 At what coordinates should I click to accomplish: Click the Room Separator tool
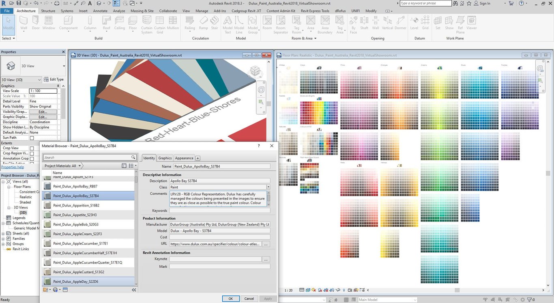281,25
